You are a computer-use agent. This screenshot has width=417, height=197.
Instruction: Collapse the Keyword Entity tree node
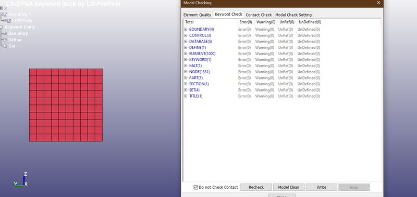click(1, 27)
